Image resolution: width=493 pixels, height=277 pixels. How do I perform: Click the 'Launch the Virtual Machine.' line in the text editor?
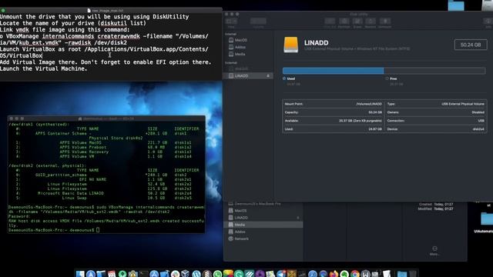(44, 68)
